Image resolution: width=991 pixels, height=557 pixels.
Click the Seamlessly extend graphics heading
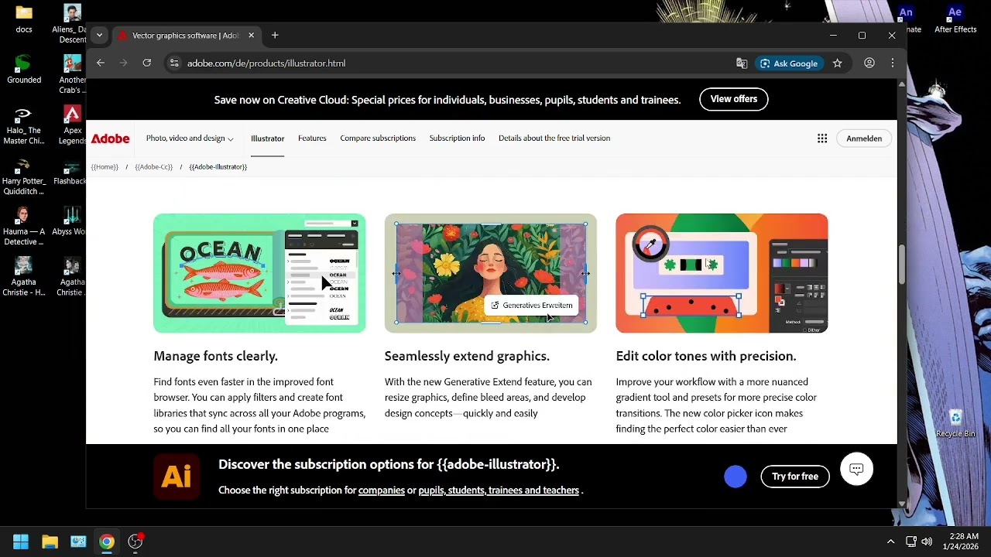467,356
